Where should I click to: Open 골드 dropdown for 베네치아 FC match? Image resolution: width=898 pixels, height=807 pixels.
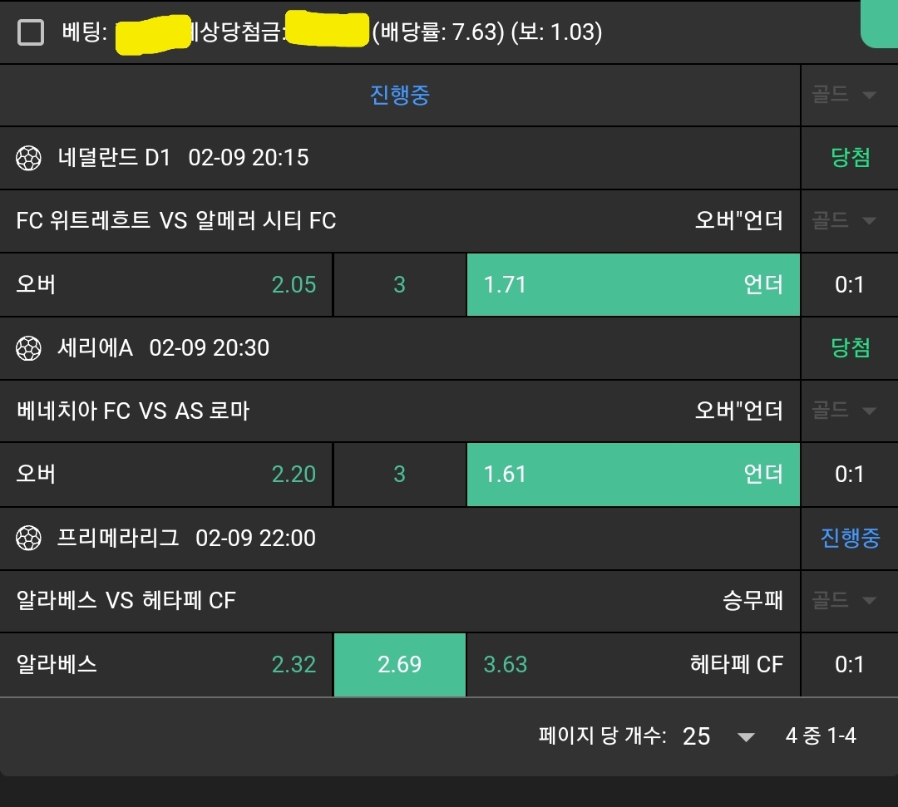tap(844, 411)
